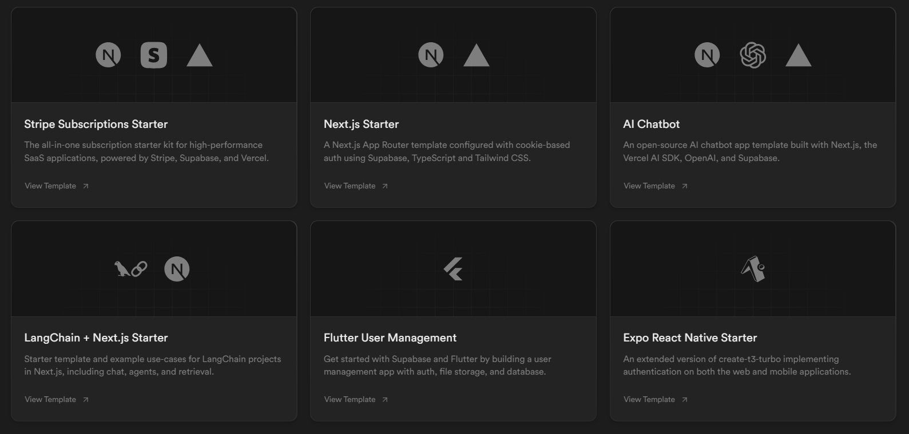Click the Stripe S logo icon
The width and height of the screenshot is (909, 434).
pos(154,55)
